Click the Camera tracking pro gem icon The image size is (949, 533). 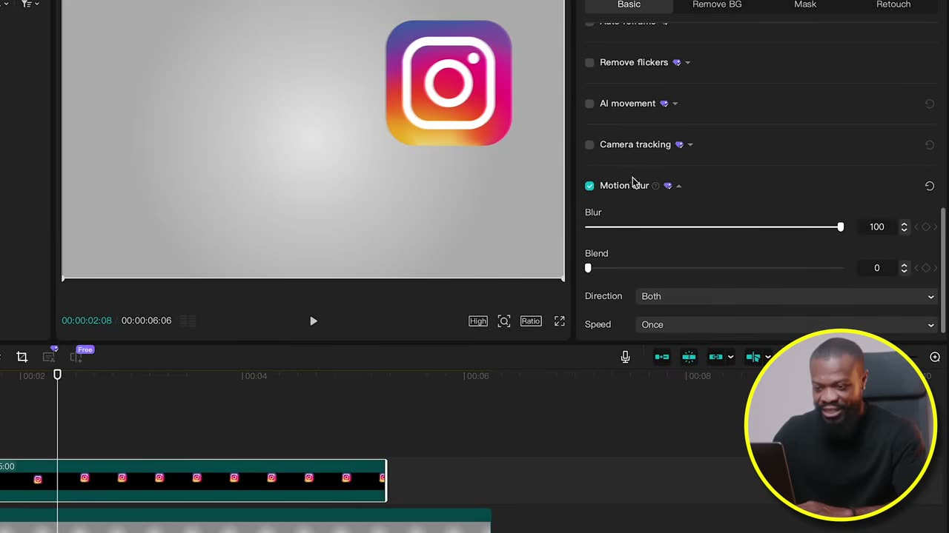coord(679,145)
